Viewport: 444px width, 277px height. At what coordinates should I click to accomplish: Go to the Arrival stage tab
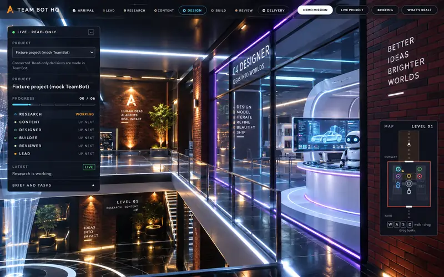click(83, 11)
